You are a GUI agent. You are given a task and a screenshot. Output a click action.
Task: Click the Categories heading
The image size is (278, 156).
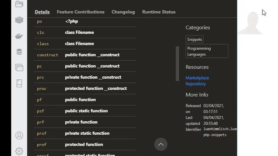(198, 28)
